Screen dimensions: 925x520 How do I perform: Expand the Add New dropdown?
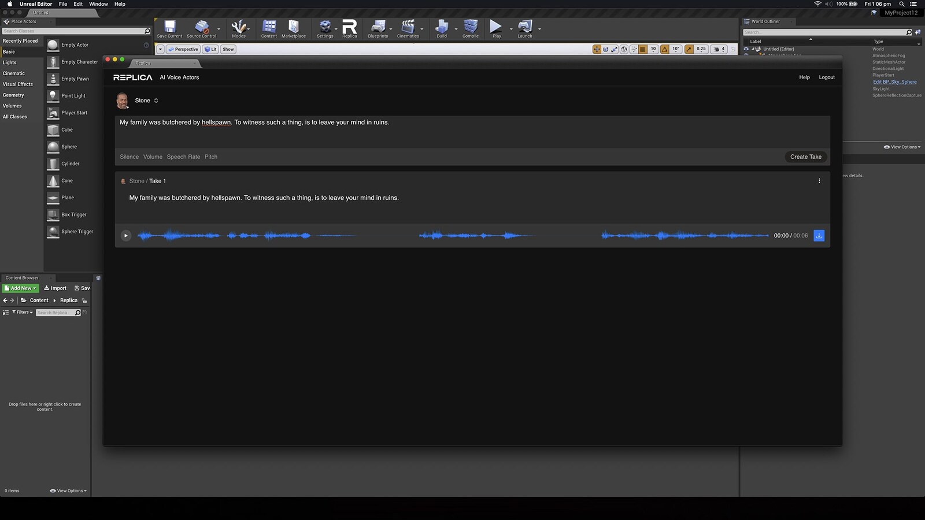[21, 288]
